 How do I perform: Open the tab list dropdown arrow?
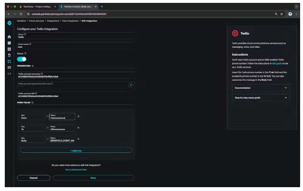tap(297, 7)
